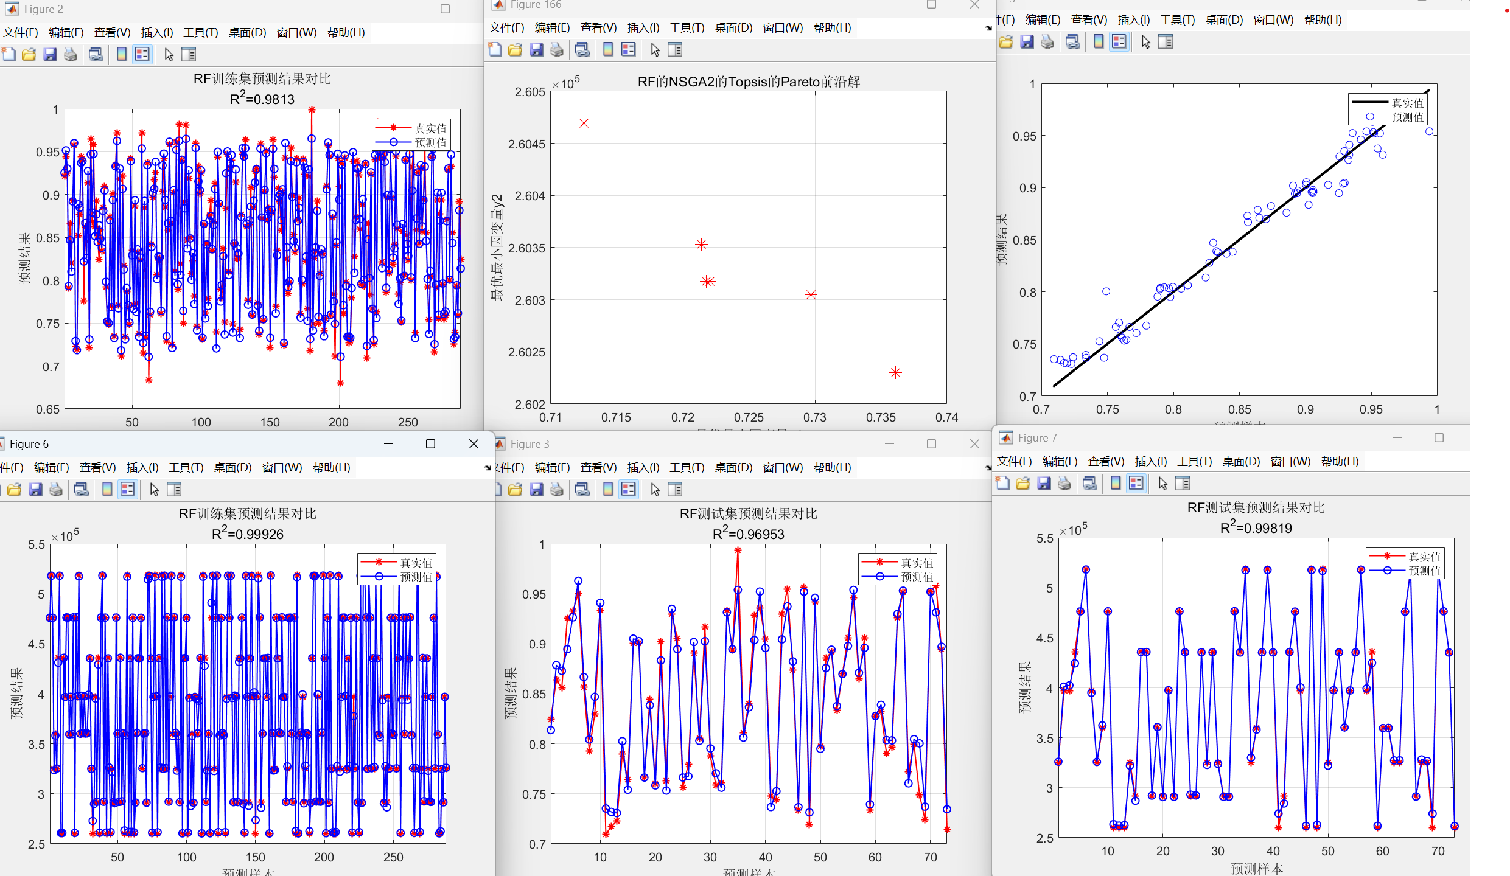Click Link Plot icon in Figure 6 toolbar
The image size is (1510, 876).
(x=82, y=490)
